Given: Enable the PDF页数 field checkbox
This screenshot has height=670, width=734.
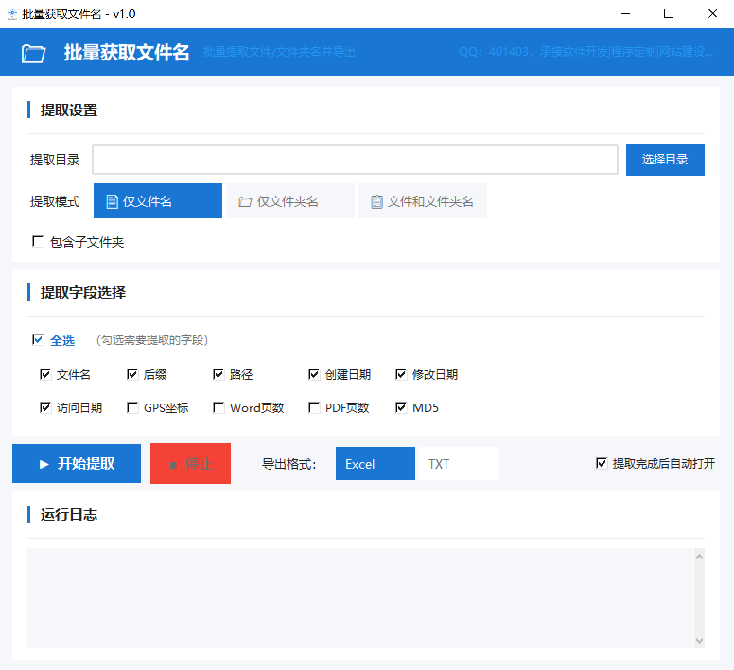Looking at the screenshot, I should tap(314, 408).
